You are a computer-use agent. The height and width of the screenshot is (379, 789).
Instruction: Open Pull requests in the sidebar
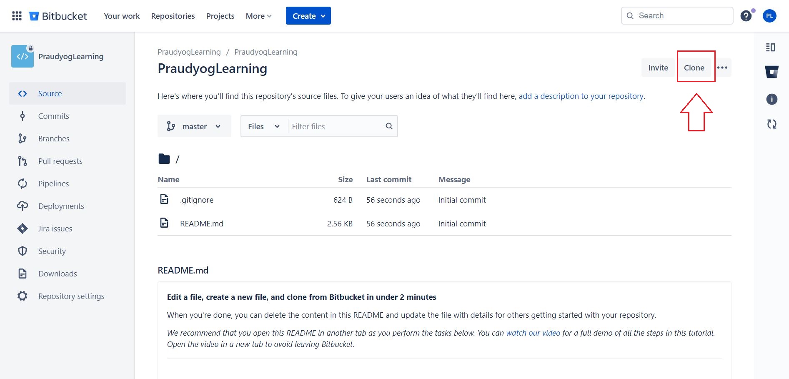[x=60, y=161]
